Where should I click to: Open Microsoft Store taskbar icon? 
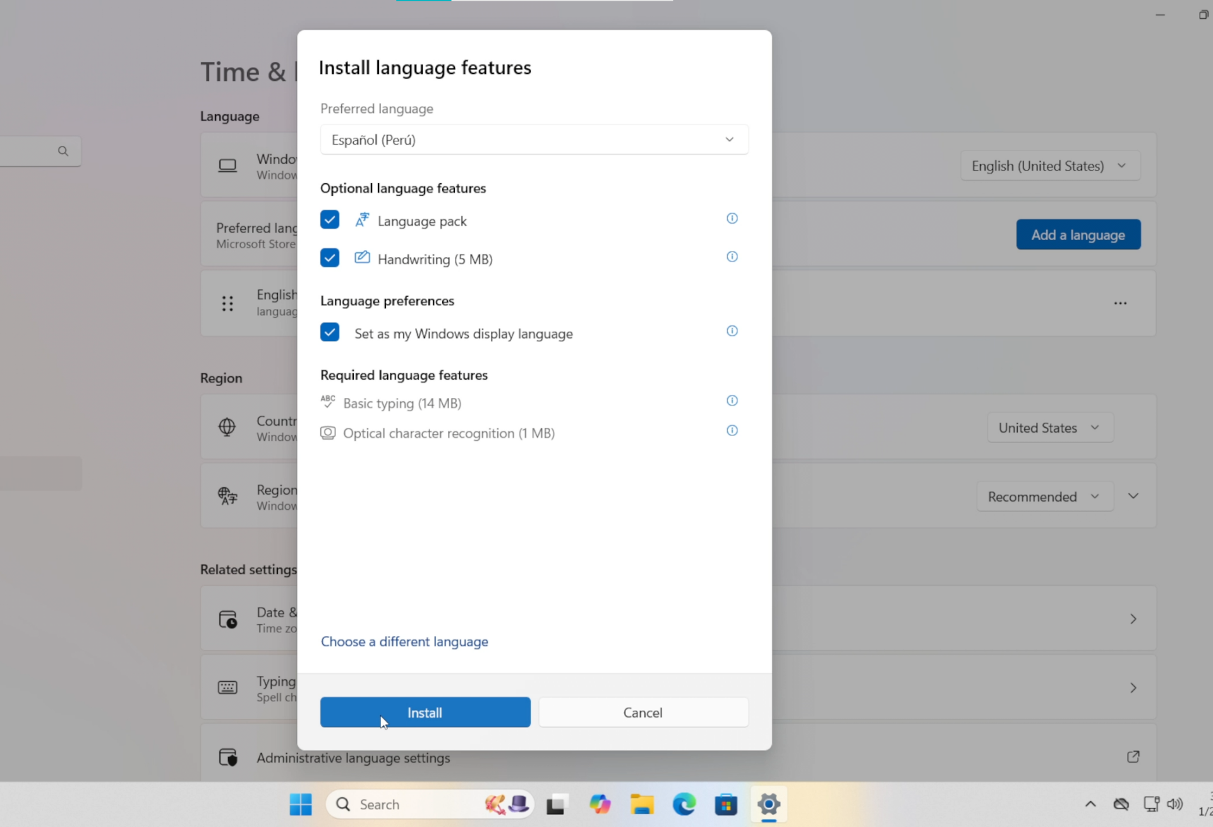click(x=726, y=804)
